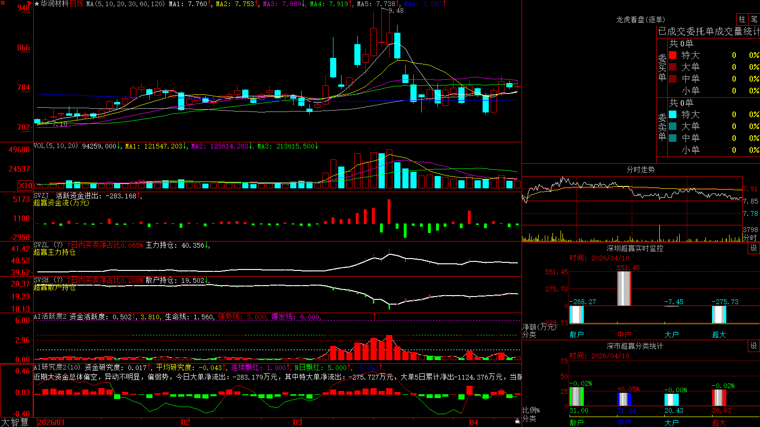Image resolution: width=760 pixels, height=427 pixels.
Task: Click the teal 中单 swatch under 委卖单
Action: coord(673,138)
